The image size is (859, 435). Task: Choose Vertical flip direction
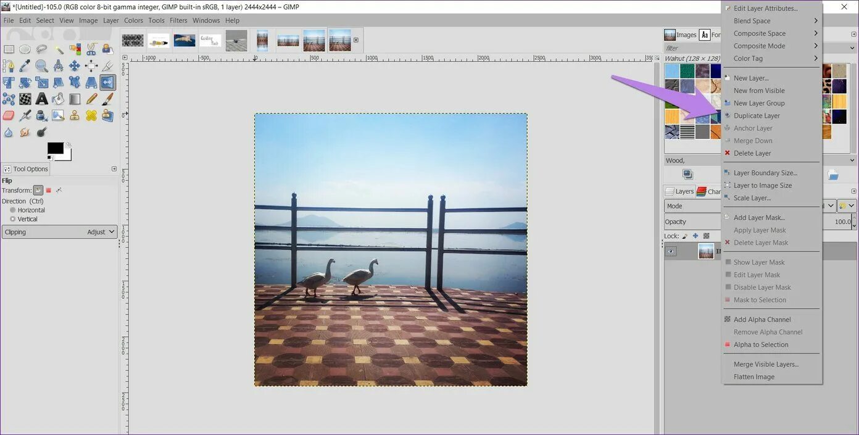tap(23, 219)
